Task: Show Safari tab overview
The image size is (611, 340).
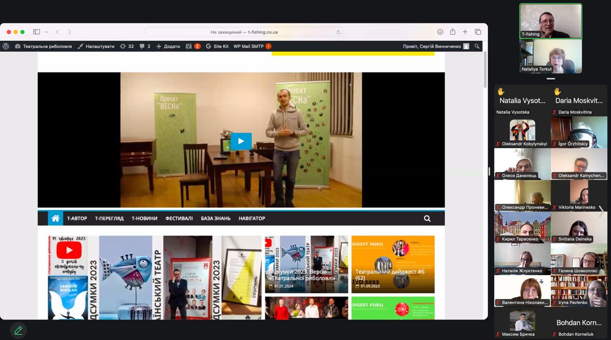Action: pyautogui.click(x=478, y=32)
